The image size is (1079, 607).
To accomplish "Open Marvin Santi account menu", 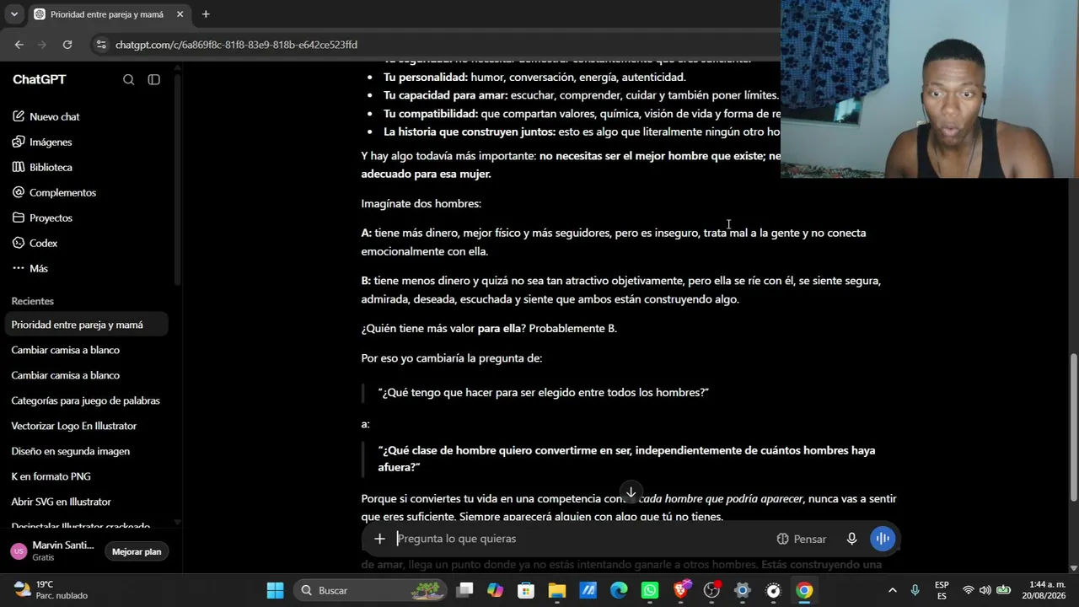I will 54,551.
